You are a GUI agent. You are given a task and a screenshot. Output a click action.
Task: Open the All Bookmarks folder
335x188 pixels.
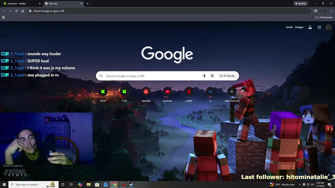[324, 17]
